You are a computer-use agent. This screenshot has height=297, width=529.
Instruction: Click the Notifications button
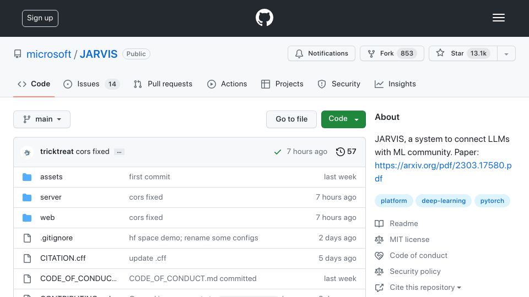coord(321,53)
